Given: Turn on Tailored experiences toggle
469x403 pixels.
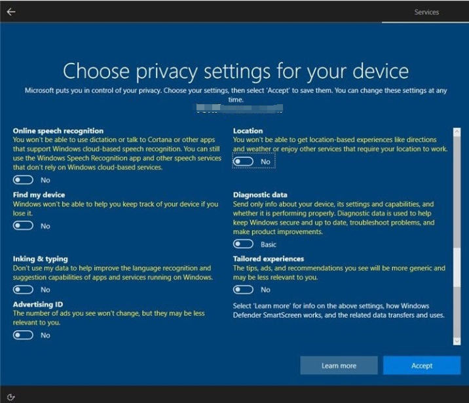Looking at the screenshot, I should tap(243, 290).
